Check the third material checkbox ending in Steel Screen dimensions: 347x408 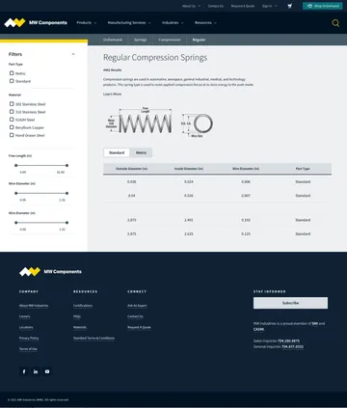tap(12, 120)
